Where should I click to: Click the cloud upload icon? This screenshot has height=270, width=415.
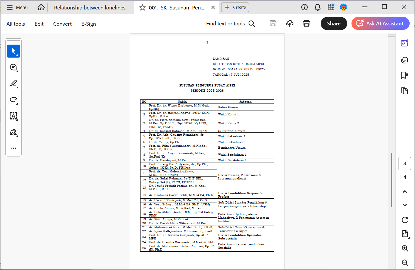(x=290, y=24)
